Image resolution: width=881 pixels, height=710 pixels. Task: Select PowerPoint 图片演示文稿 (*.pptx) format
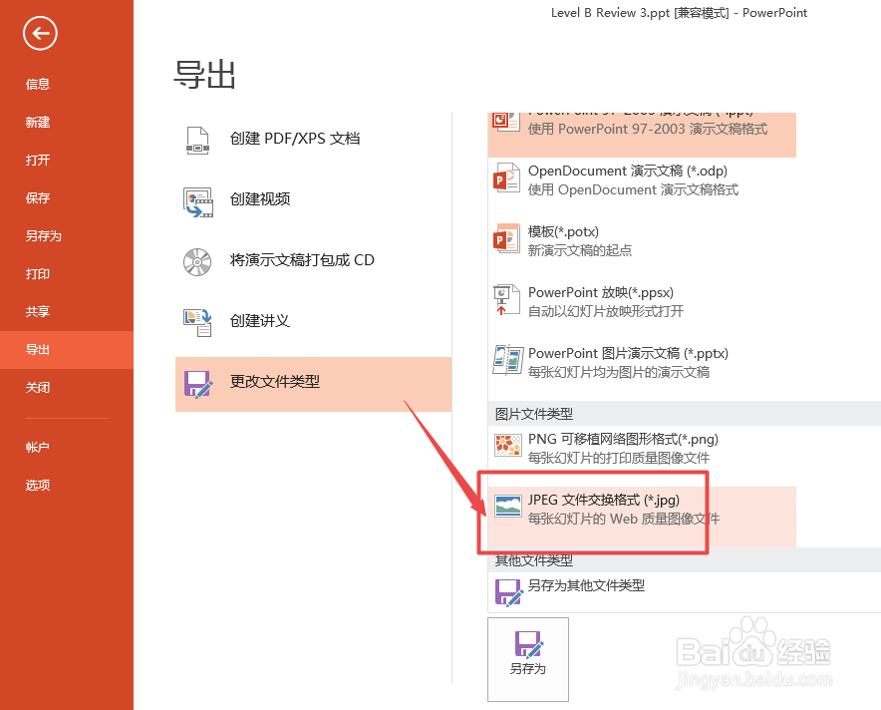point(628,353)
